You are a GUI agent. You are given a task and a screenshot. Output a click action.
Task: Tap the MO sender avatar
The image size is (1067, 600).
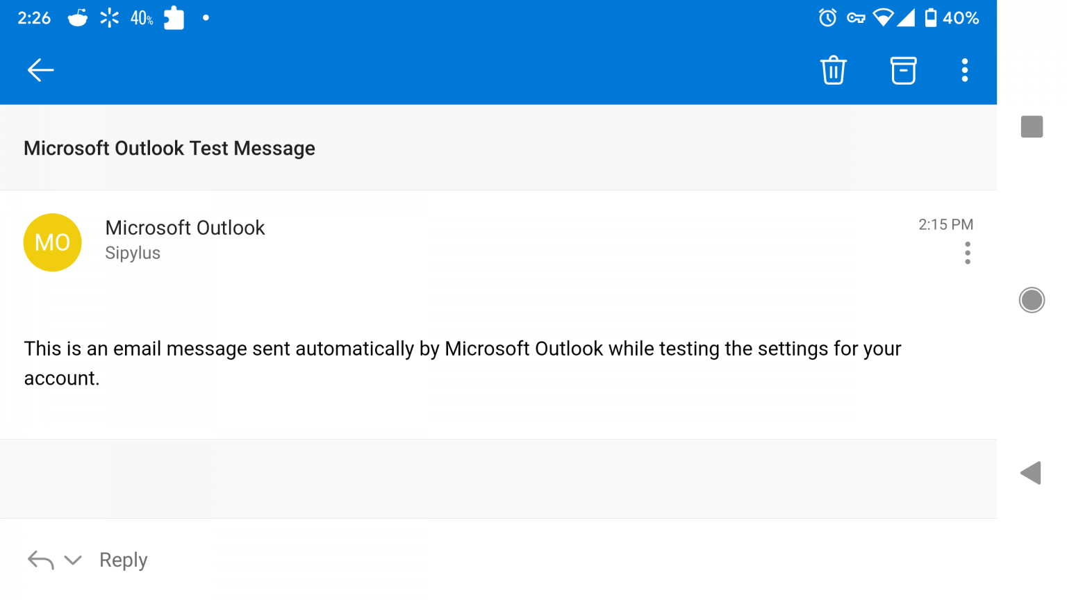[x=53, y=242]
